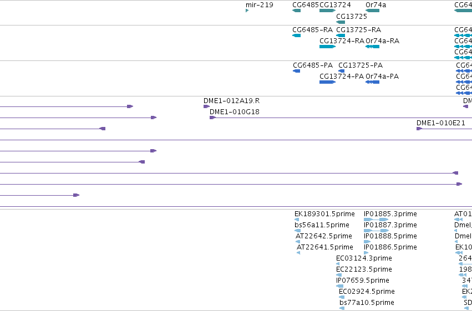The height and width of the screenshot is (311, 472).
Task: Select the Or74a-PA blue arrow glyph
Action: pyautogui.click(x=372, y=82)
